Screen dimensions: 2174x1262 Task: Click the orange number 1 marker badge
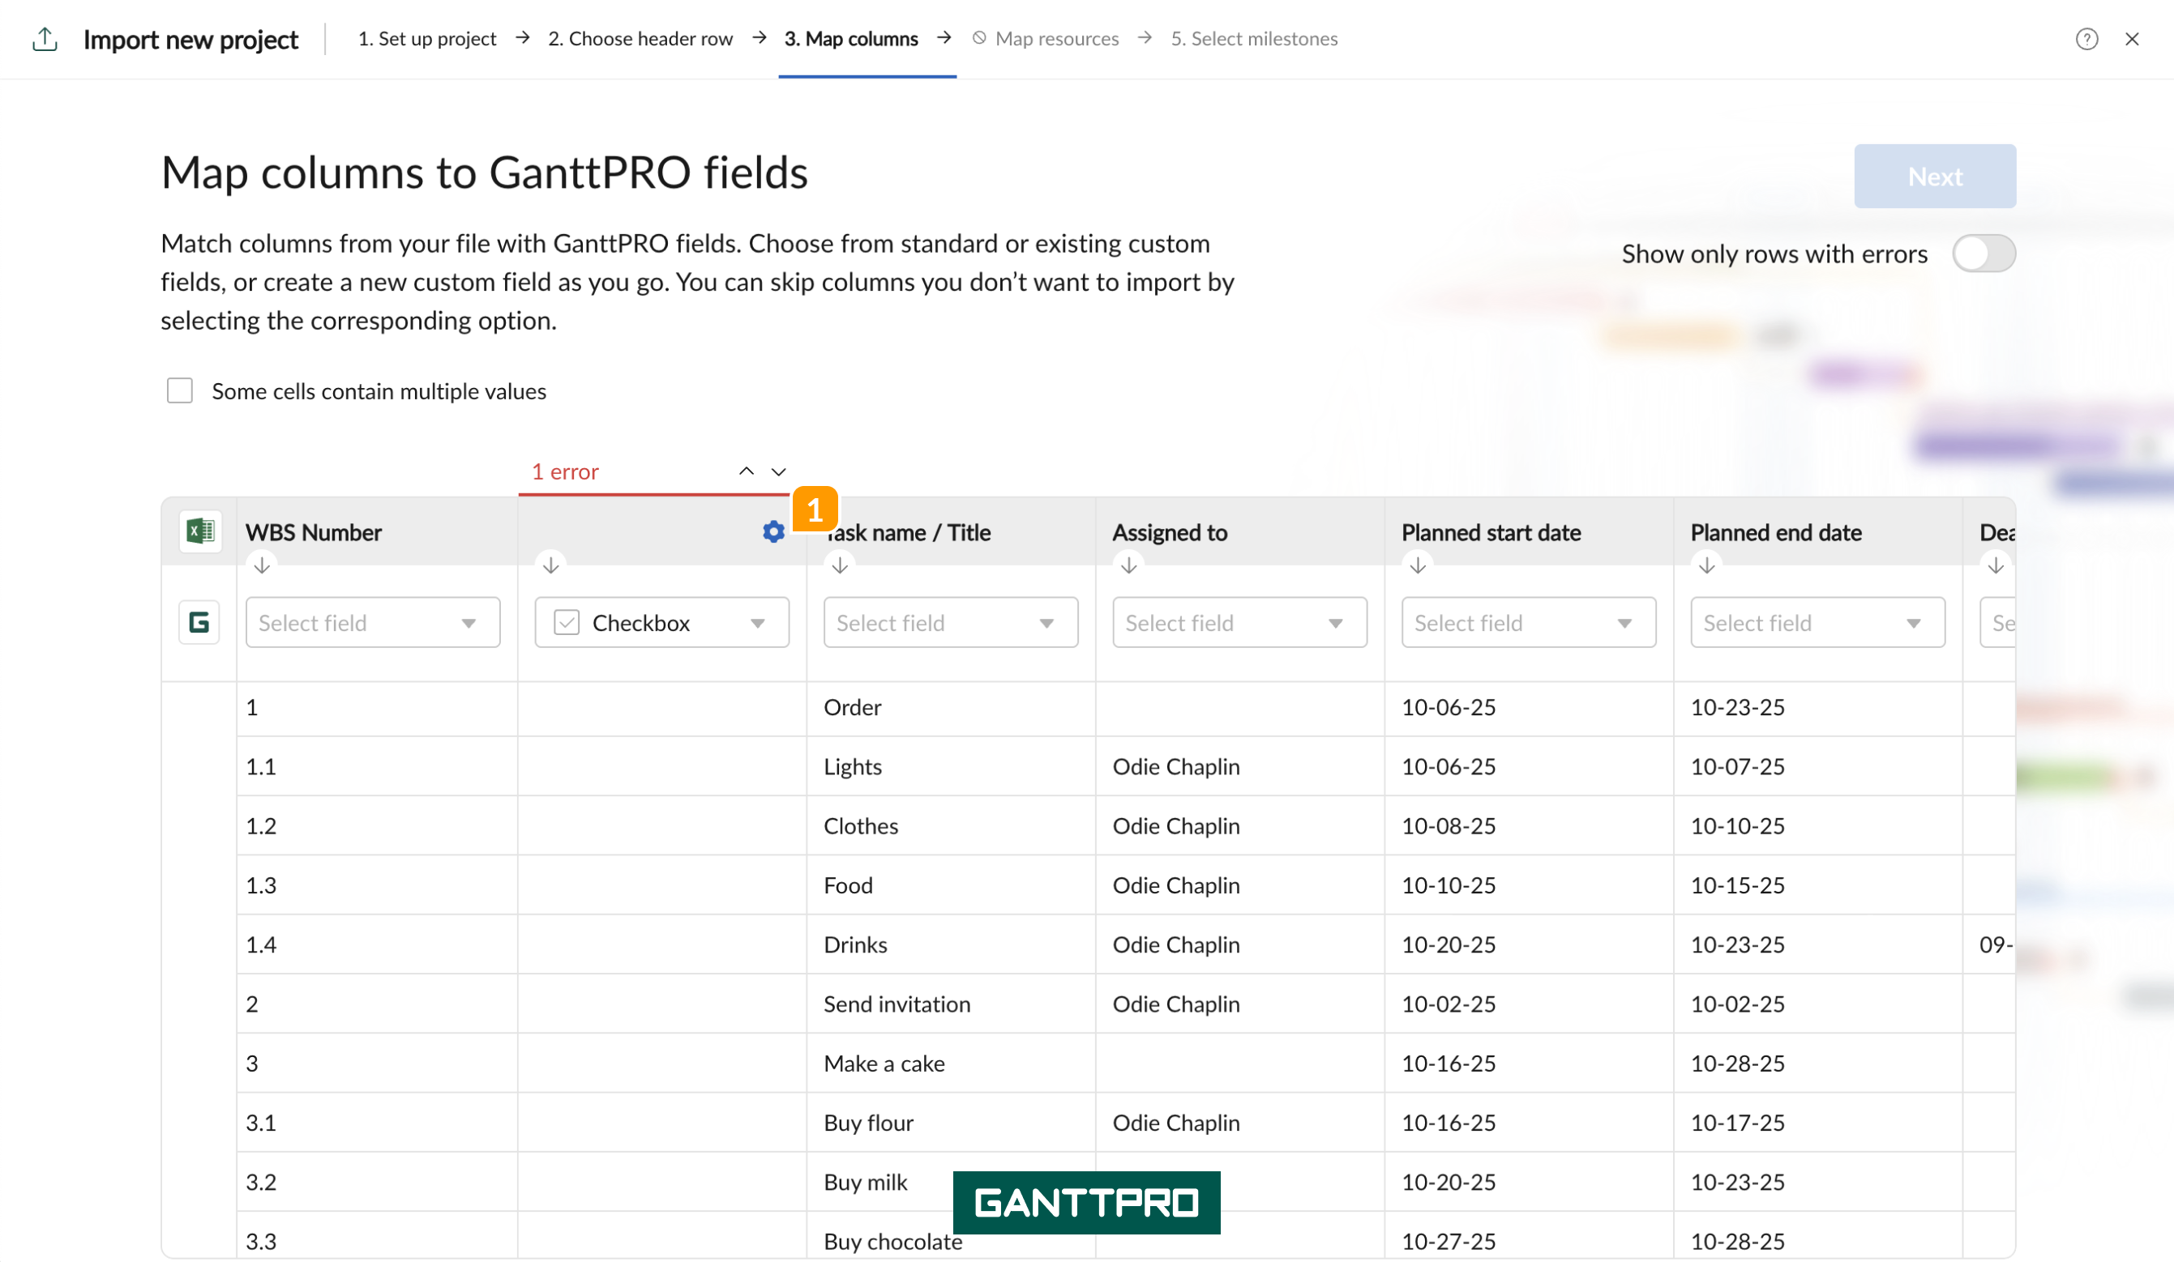(815, 509)
